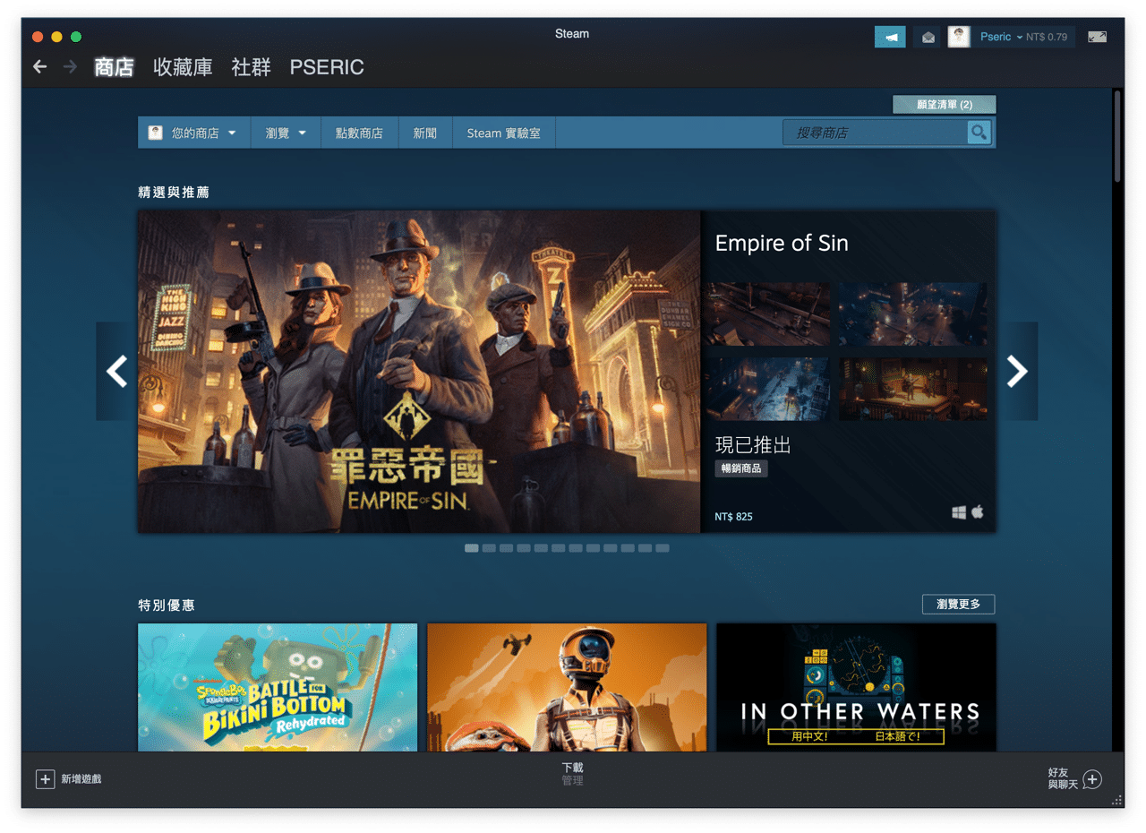Click the page vertical scrollbar
The width and height of the screenshot is (1146, 833).
pos(1117,136)
